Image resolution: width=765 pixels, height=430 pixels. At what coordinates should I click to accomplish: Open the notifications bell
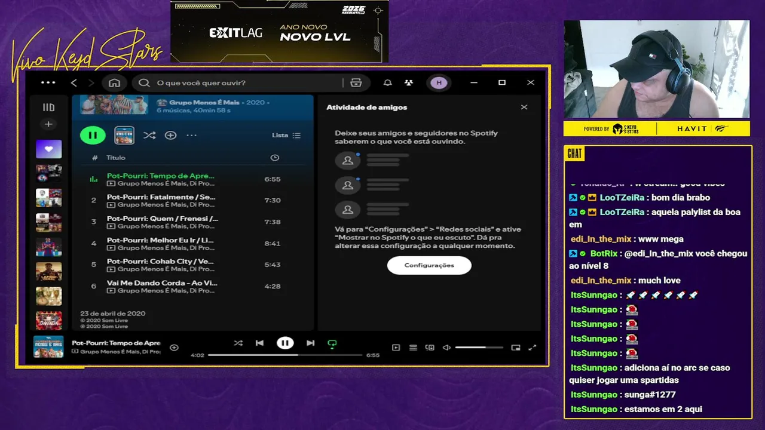(x=388, y=83)
